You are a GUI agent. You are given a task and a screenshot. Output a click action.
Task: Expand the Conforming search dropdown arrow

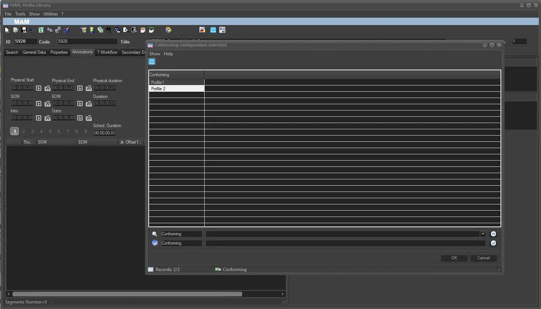pos(483,234)
